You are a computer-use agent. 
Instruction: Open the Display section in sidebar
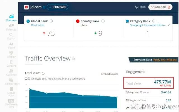pyautogui.click(x=11, y=54)
